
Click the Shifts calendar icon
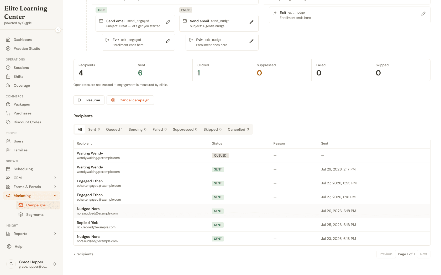(x=8, y=76)
